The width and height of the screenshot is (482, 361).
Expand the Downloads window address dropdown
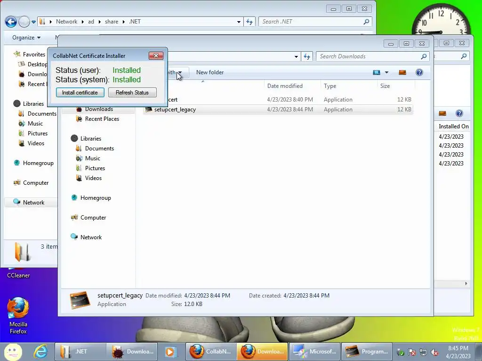pyautogui.click(x=296, y=56)
